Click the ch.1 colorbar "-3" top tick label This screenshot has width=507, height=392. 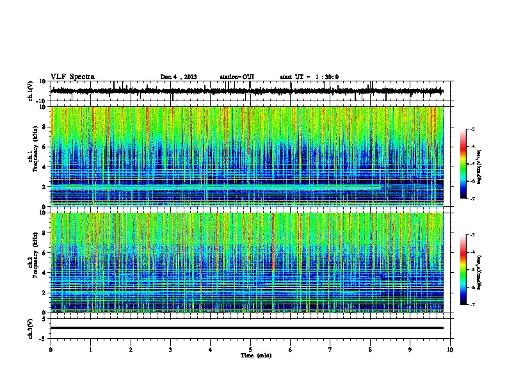click(472, 129)
